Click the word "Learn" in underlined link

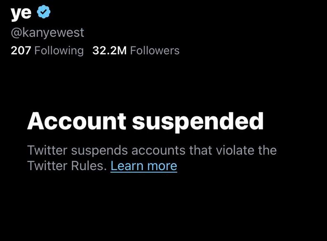(x=126, y=166)
